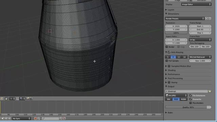The image size is (217, 122).
Task: Click the Aspect Ratio Y 1.000 field
Action: [x=176, y=43]
